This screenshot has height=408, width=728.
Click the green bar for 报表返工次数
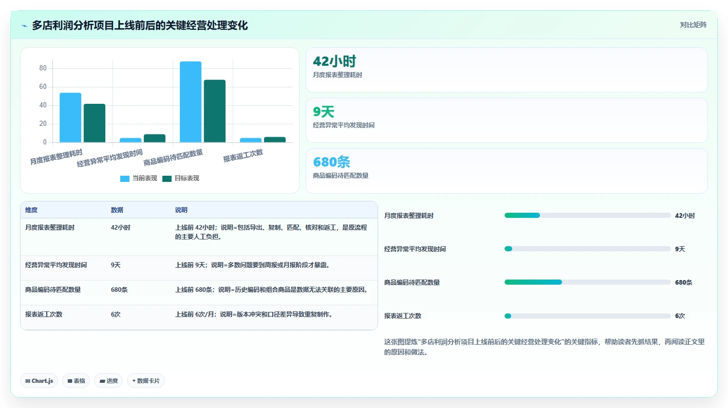[275, 140]
